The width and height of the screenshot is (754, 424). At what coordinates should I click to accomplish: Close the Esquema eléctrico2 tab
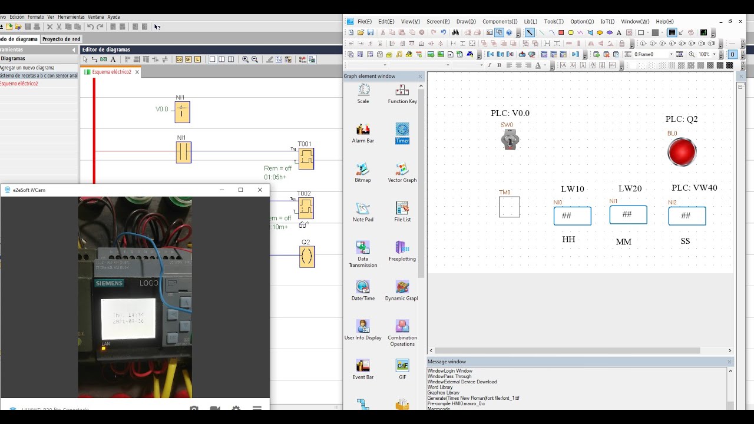[x=137, y=72]
